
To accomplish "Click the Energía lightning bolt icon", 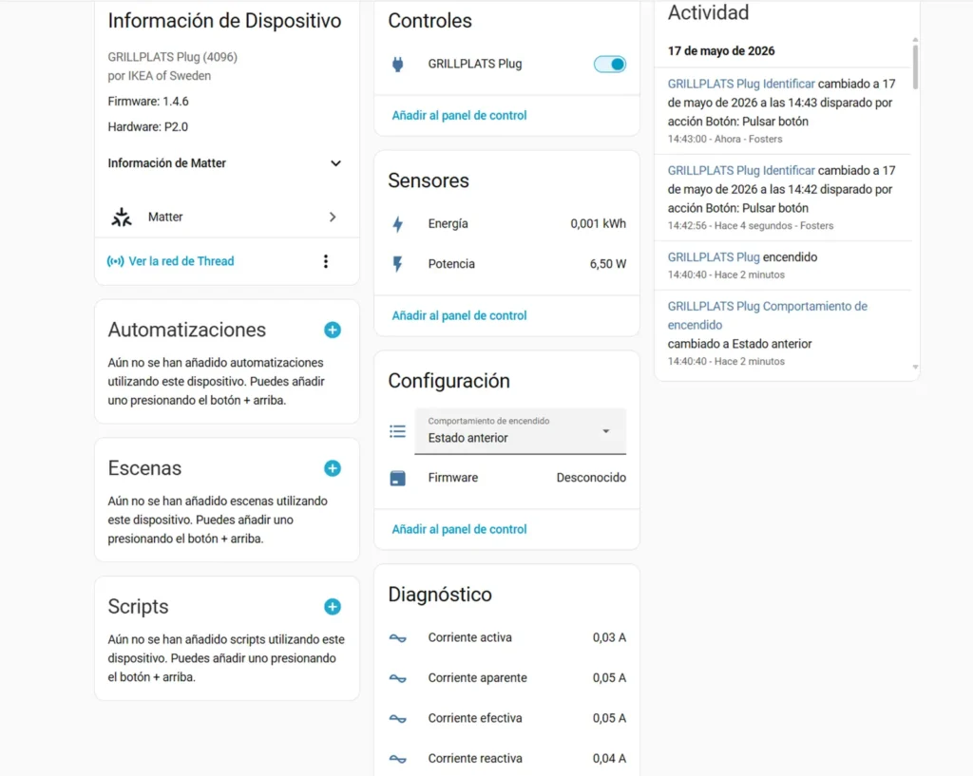I will (398, 224).
